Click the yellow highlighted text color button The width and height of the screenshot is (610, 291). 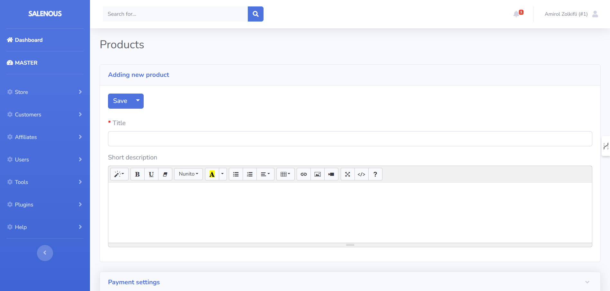(x=212, y=174)
